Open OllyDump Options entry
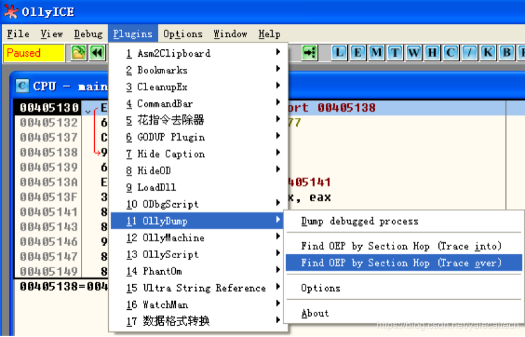 [404, 288]
